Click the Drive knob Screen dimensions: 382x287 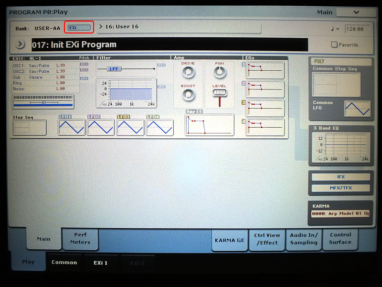tap(188, 72)
